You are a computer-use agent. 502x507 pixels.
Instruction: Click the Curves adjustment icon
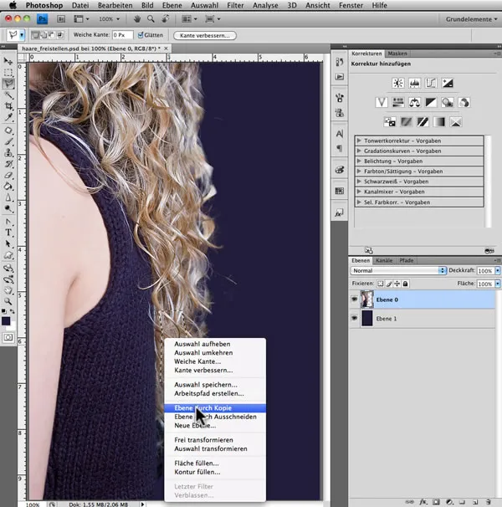431,83
